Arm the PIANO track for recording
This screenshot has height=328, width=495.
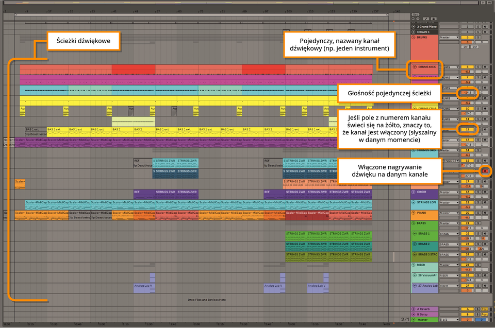(485, 213)
